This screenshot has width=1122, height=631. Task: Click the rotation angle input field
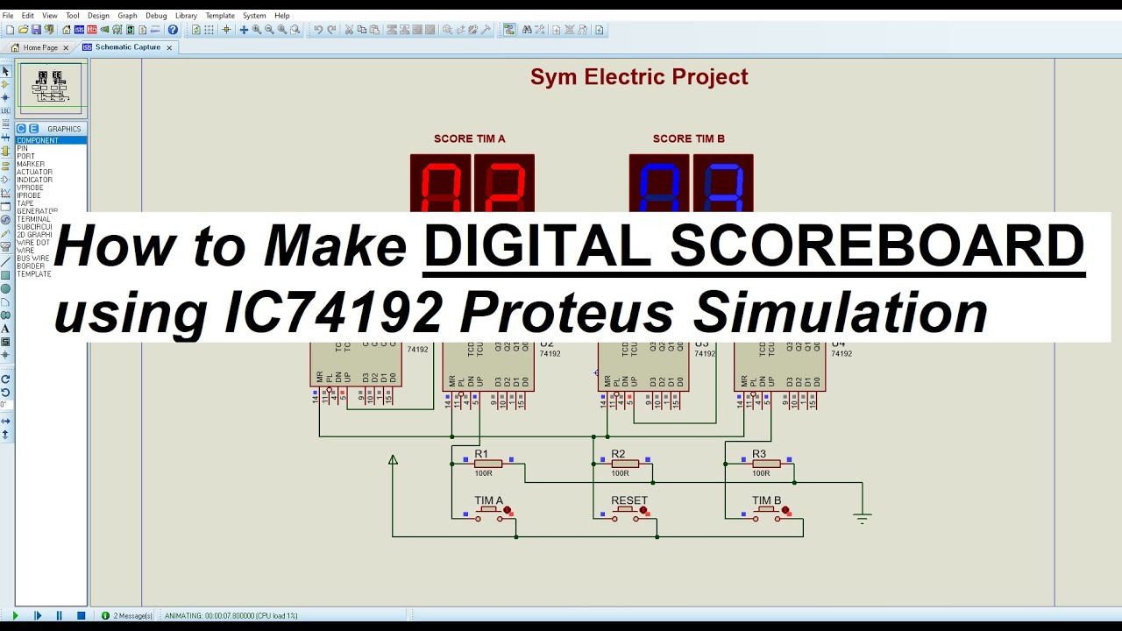(x=5, y=404)
